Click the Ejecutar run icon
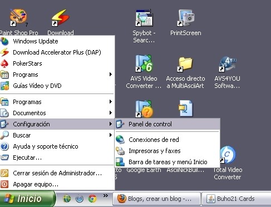271x207 pixels. click(4, 157)
